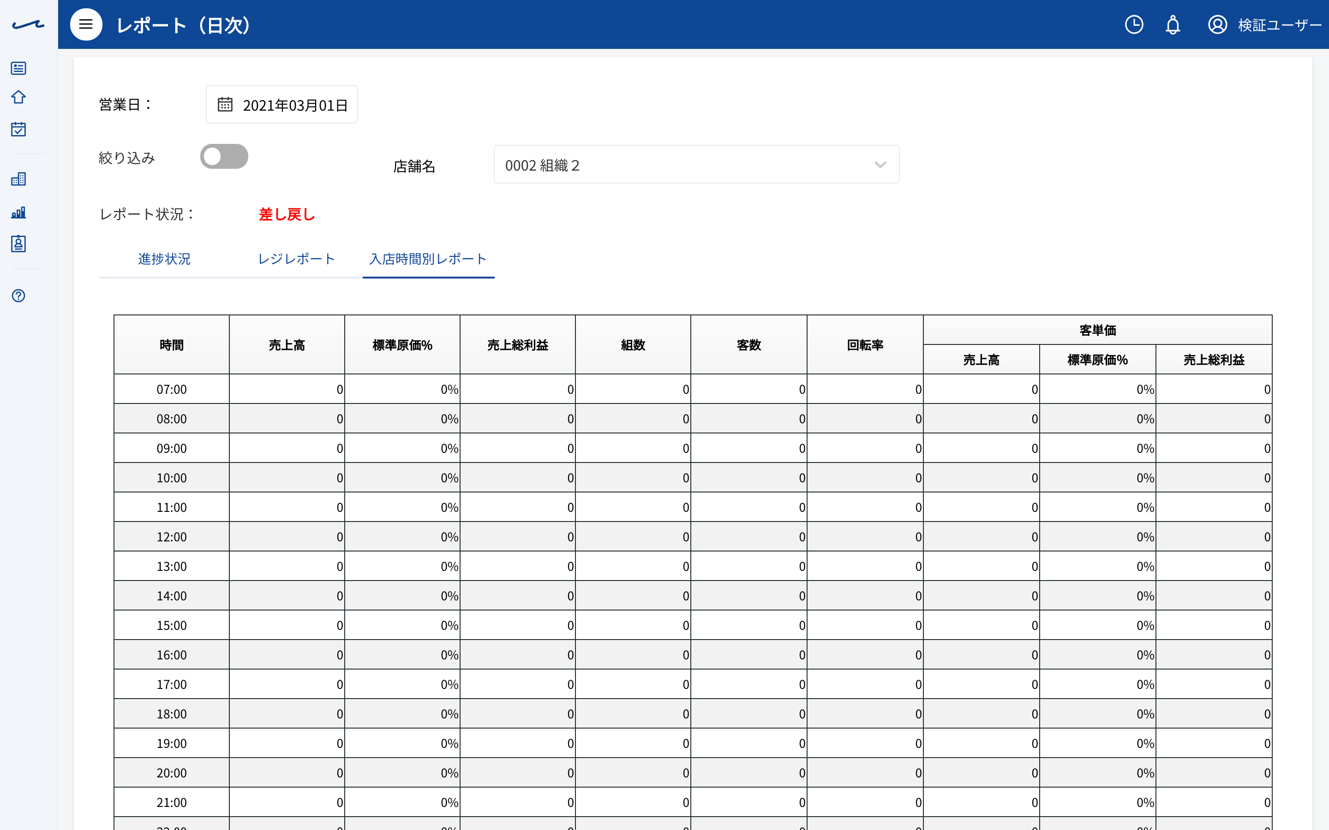This screenshot has height=830, width=1329.
Task: Open the news list sidebar icon
Action: point(18,68)
